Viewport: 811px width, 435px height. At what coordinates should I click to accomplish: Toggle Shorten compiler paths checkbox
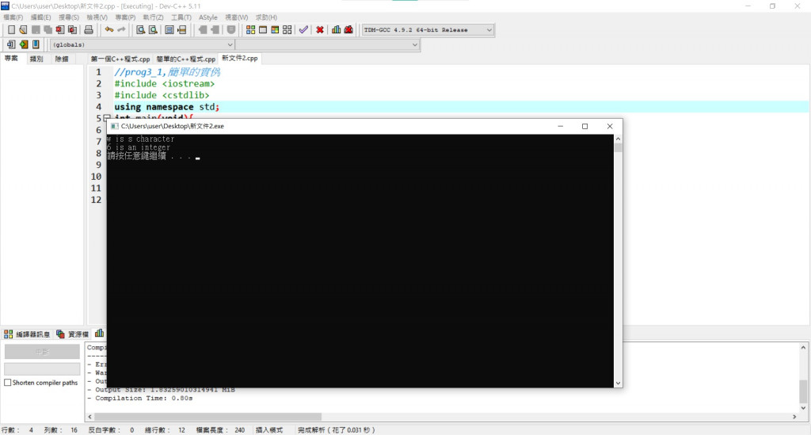tap(8, 383)
